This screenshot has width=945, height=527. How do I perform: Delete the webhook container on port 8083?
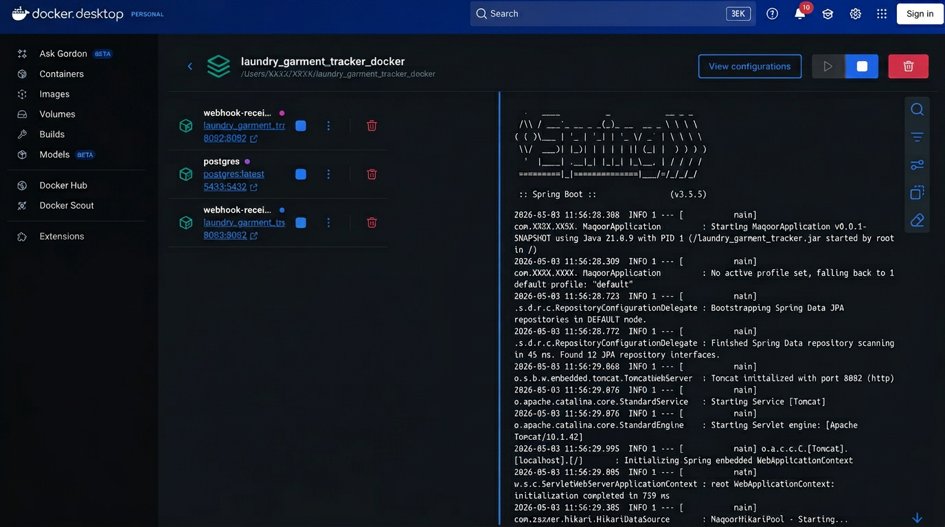click(x=372, y=222)
